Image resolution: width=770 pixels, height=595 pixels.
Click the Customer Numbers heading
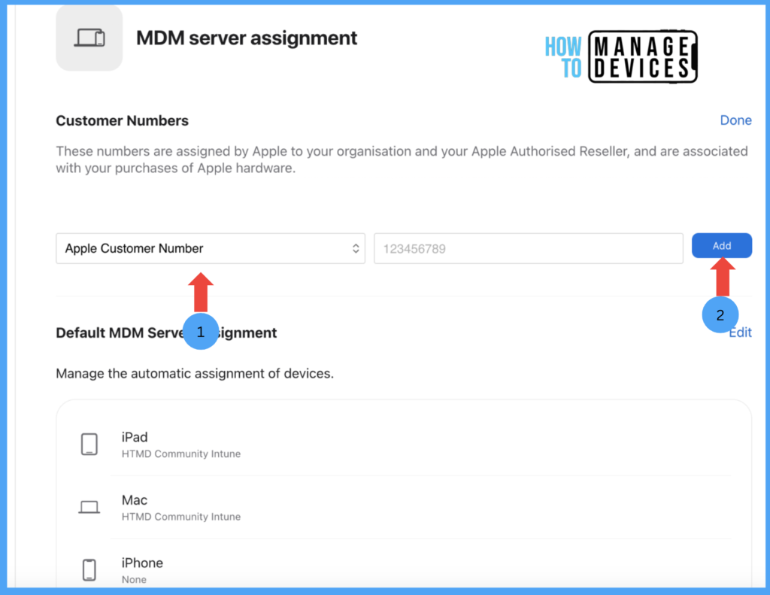click(x=123, y=121)
